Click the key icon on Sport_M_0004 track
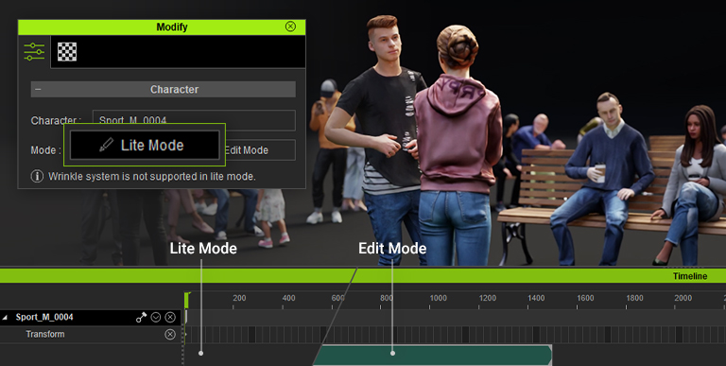The height and width of the screenshot is (366, 726). click(141, 318)
